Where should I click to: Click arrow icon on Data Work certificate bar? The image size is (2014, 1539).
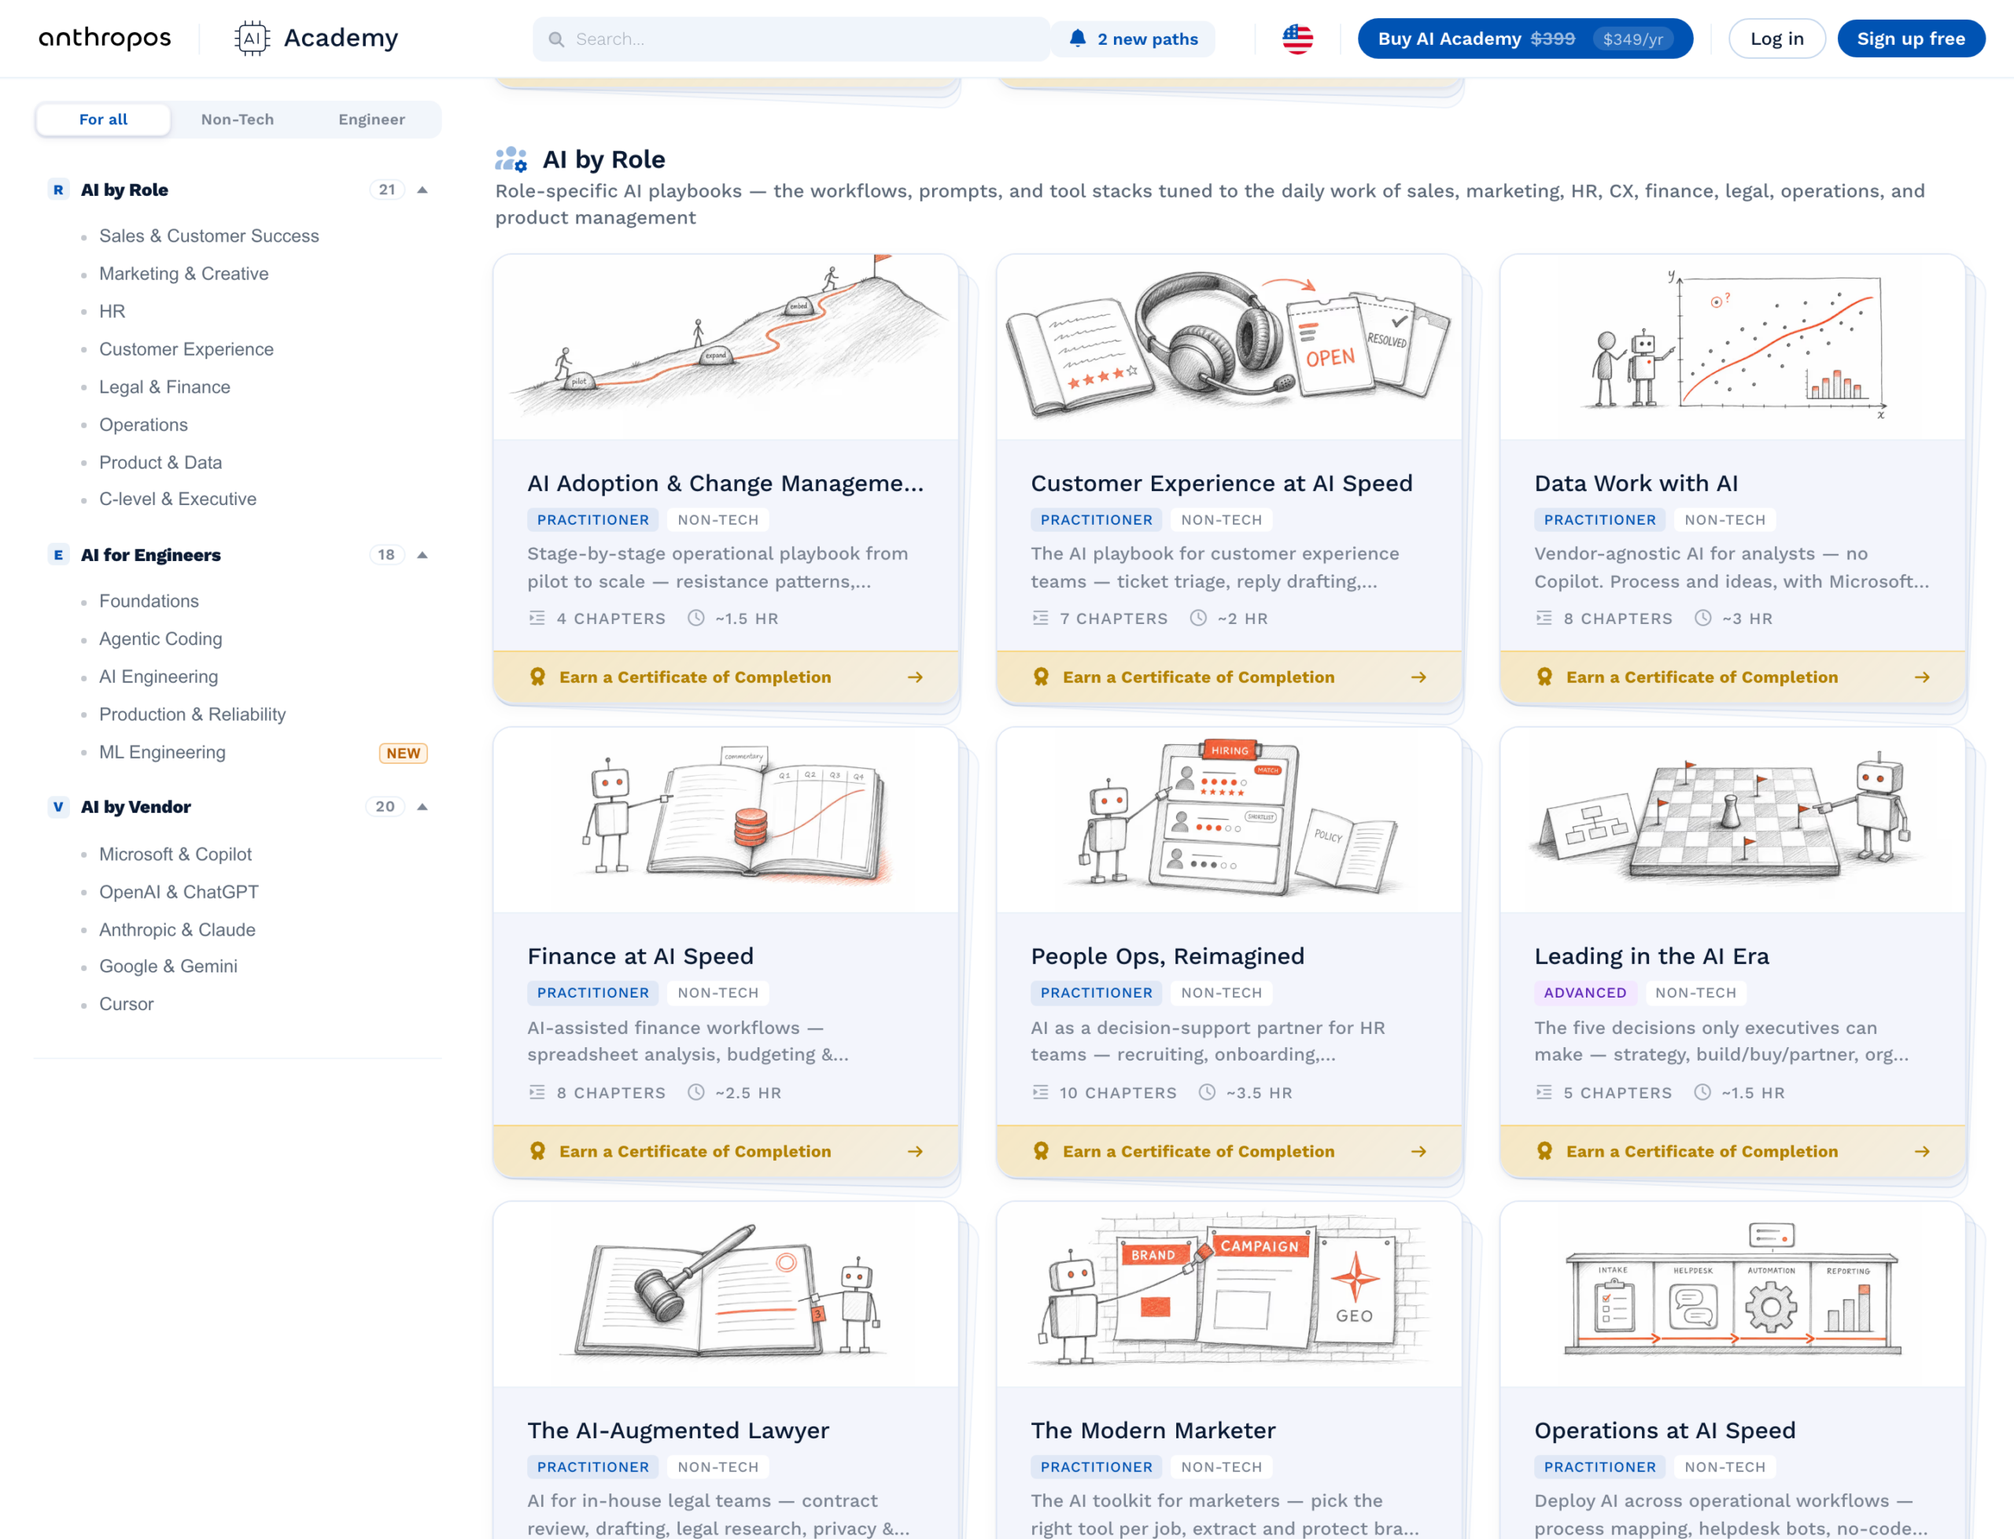pyautogui.click(x=1923, y=677)
